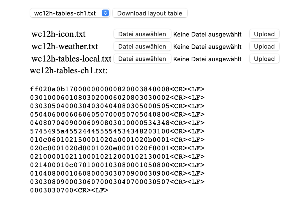Click the 'wc12h-tables-ch1.txt:' heading
The image size is (295, 200).
[69, 71]
